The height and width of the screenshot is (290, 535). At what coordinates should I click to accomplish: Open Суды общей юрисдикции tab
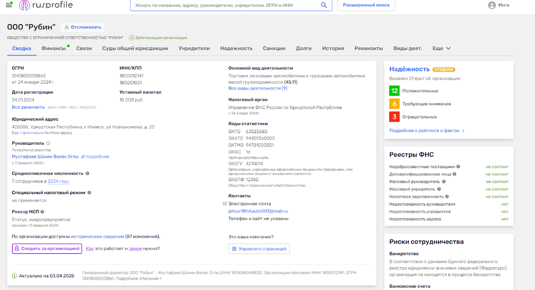coord(135,48)
